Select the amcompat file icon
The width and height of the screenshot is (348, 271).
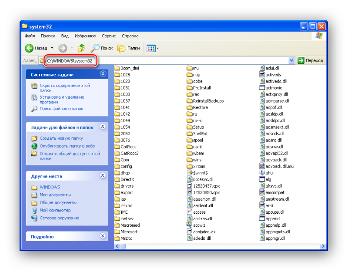click(x=262, y=192)
